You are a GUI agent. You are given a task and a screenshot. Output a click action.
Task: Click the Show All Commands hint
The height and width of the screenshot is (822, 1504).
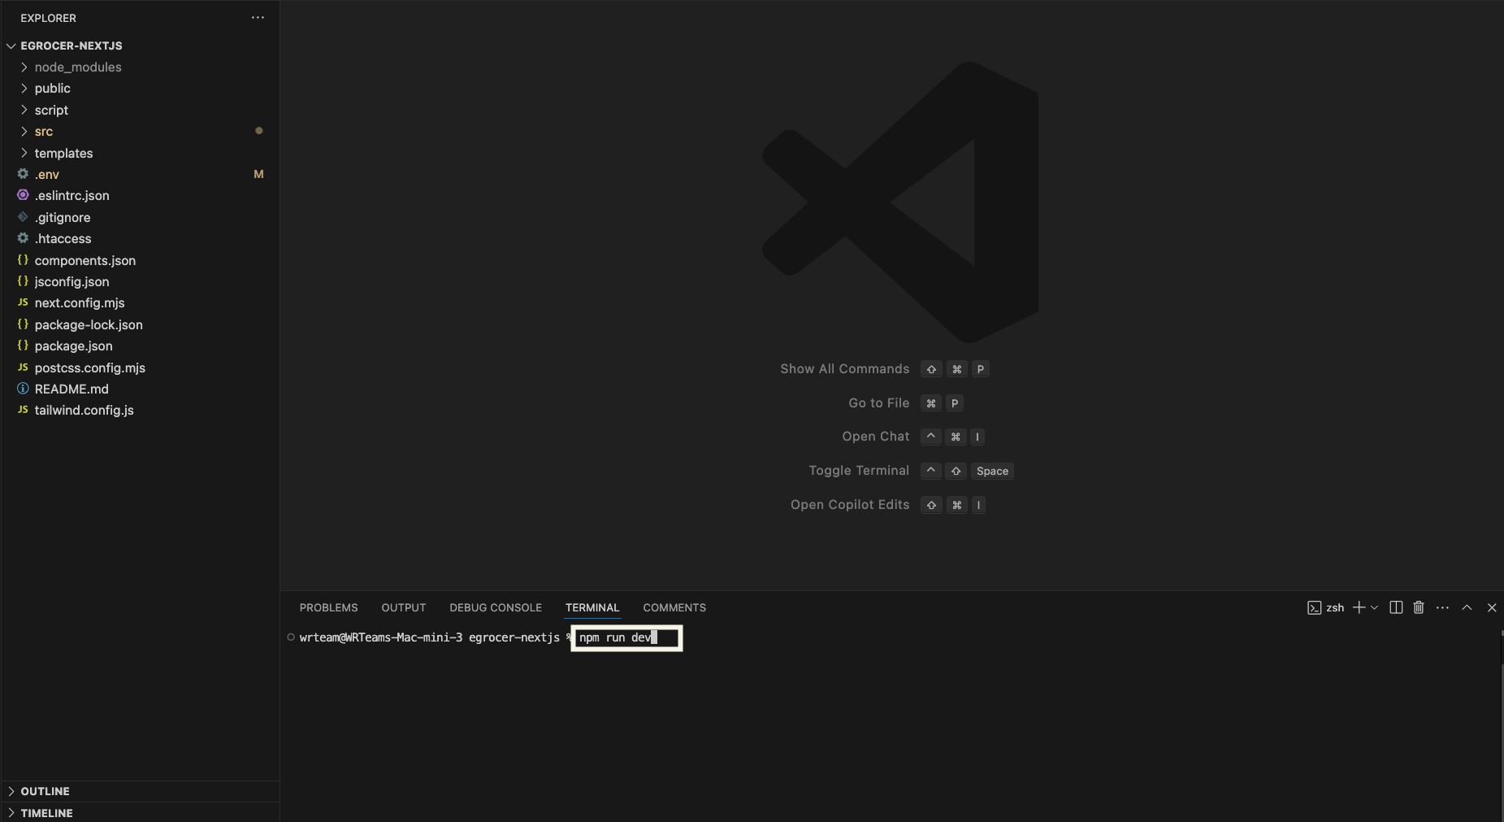tap(844, 368)
